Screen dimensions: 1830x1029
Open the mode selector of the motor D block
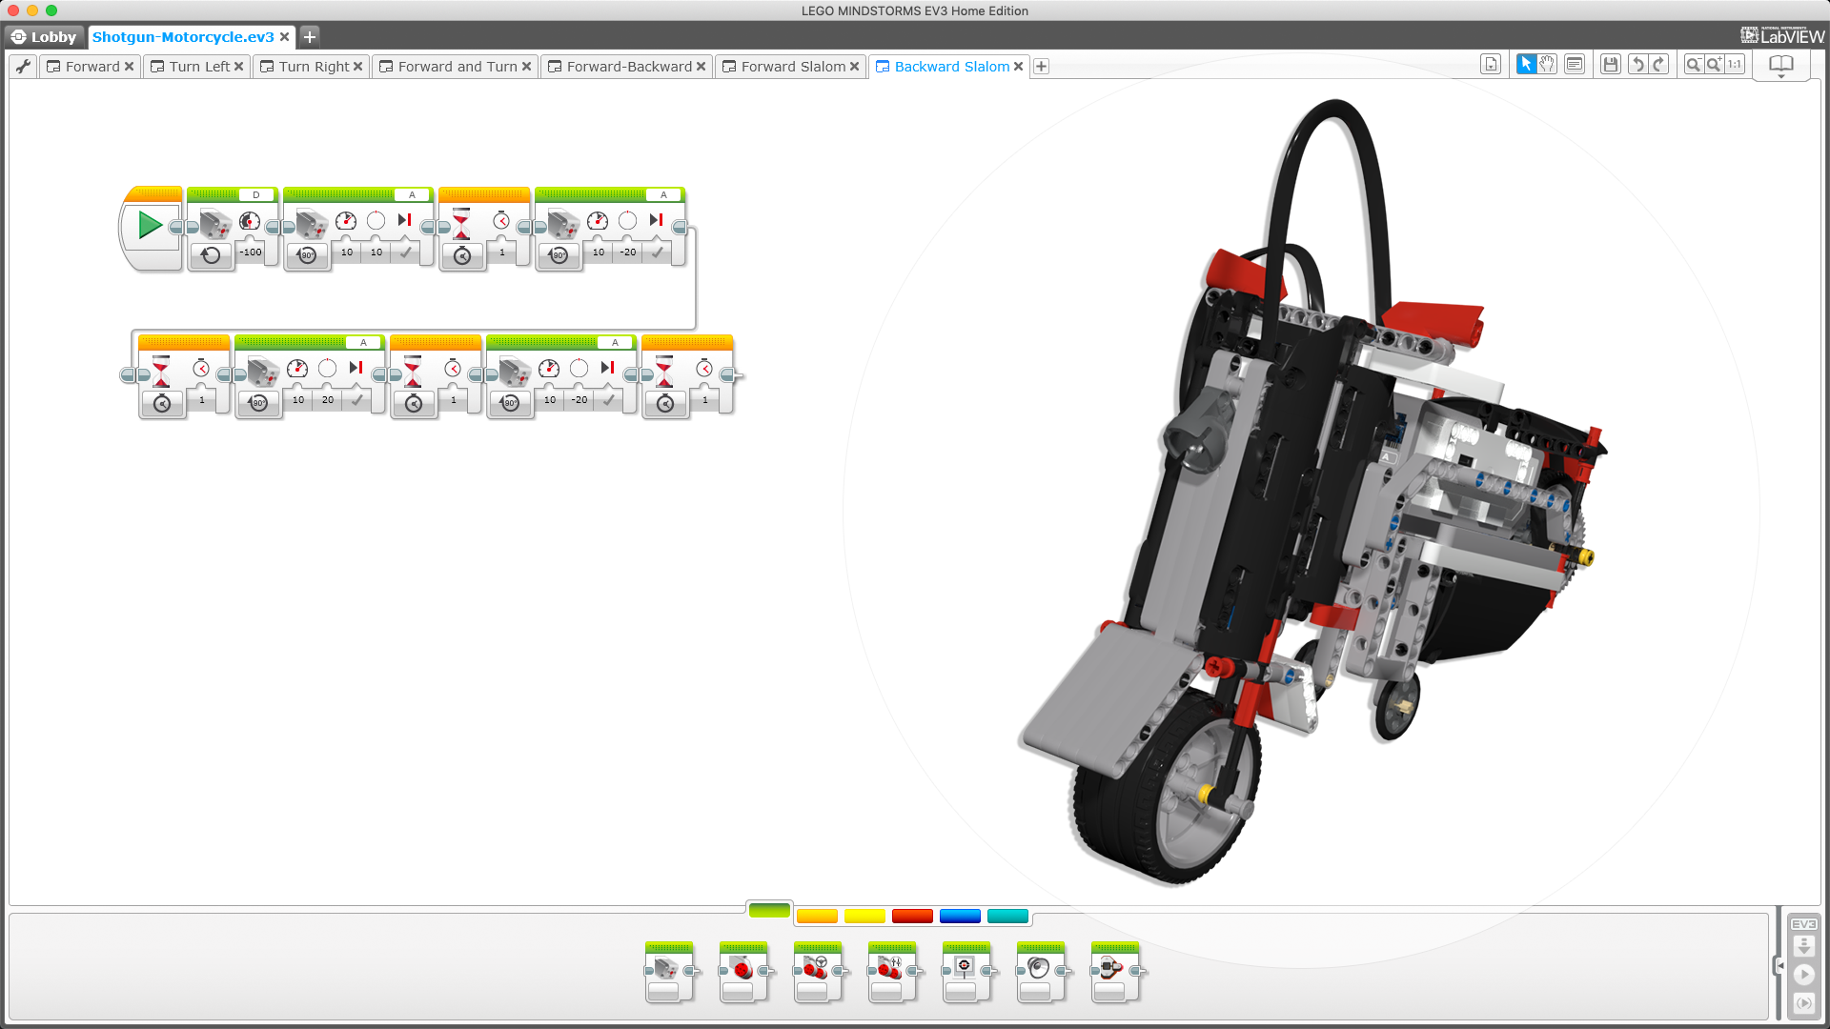click(211, 254)
